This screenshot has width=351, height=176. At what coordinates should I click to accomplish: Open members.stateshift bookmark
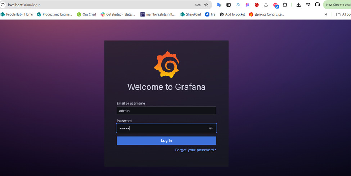click(158, 14)
